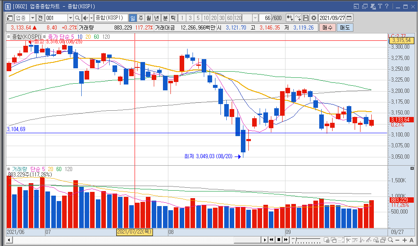Click the horizontal scrollbar thumb
The width and height of the screenshot is (418, 246).
(247, 240)
